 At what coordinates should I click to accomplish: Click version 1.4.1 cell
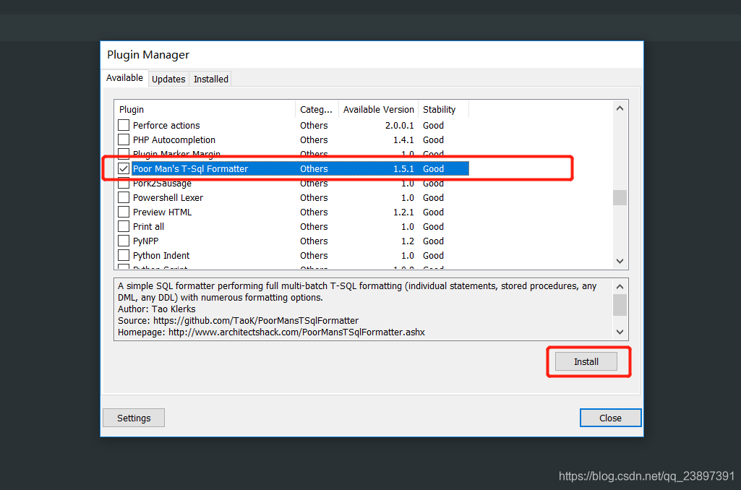coord(403,140)
